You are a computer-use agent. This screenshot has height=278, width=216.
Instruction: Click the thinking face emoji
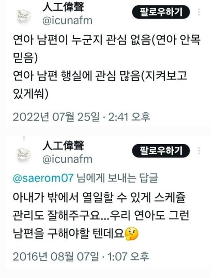pos(131,234)
